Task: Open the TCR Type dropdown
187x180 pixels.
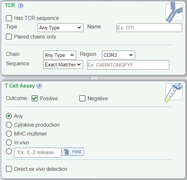Action: point(60,28)
